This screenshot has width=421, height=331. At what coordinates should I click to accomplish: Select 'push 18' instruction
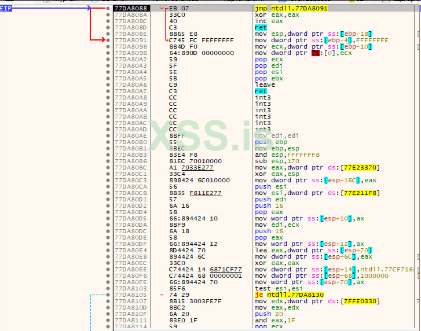click(x=269, y=231)
